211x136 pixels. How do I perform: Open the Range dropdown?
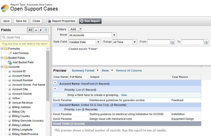[135, 42]
